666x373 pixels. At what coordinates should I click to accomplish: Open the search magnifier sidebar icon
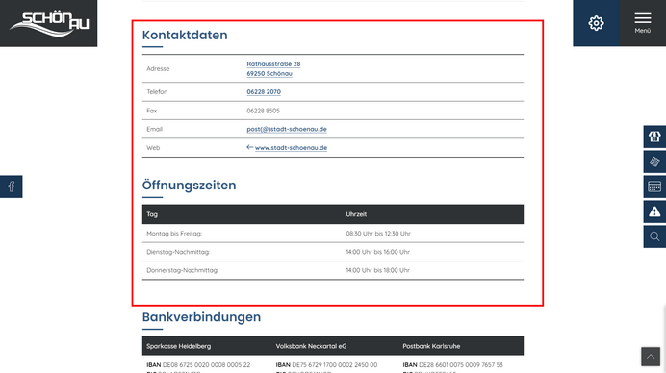[654, 236]
